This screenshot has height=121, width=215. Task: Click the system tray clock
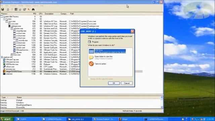pos(210,119)
